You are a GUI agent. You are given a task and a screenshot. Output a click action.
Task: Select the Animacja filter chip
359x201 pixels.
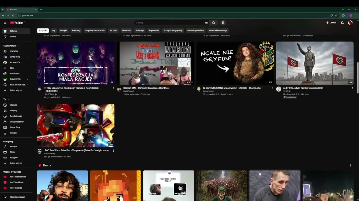pyautogui.click(x=140, y=30)
